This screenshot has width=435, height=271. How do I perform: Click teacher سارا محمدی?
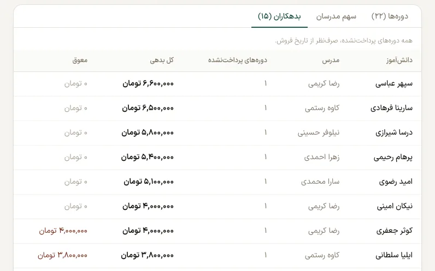click(320, 182)
